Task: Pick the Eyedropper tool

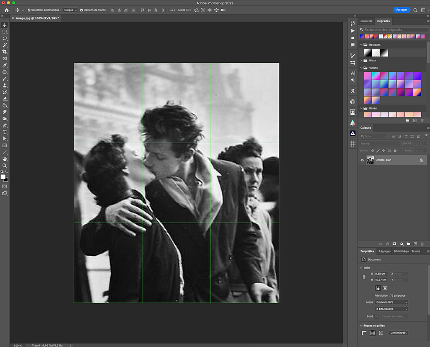Action: point(5,65)
